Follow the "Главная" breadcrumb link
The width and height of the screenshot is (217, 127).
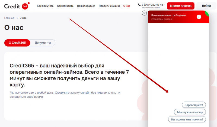click(x=9, y=18)
